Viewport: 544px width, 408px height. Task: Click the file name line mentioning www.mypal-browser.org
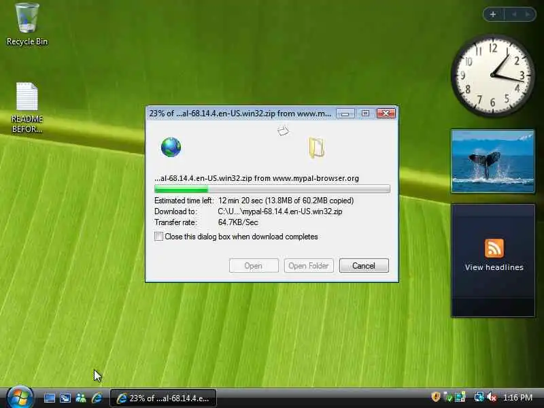pos(256,178)
